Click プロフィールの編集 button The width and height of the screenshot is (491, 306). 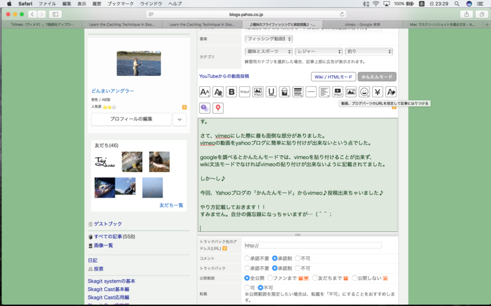click(131, 119)
